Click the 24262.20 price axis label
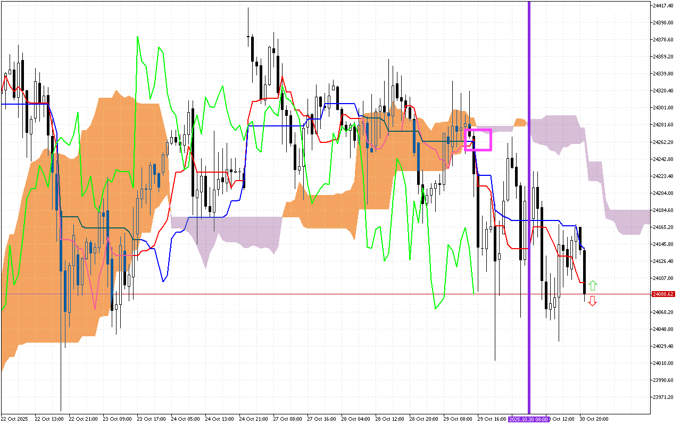The width and height of the screenshot is (681, 425). coord(663,142)
